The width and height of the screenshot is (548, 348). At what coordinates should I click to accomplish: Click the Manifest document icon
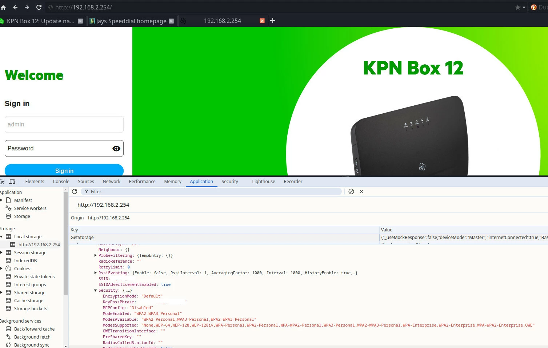coord(8,200)
